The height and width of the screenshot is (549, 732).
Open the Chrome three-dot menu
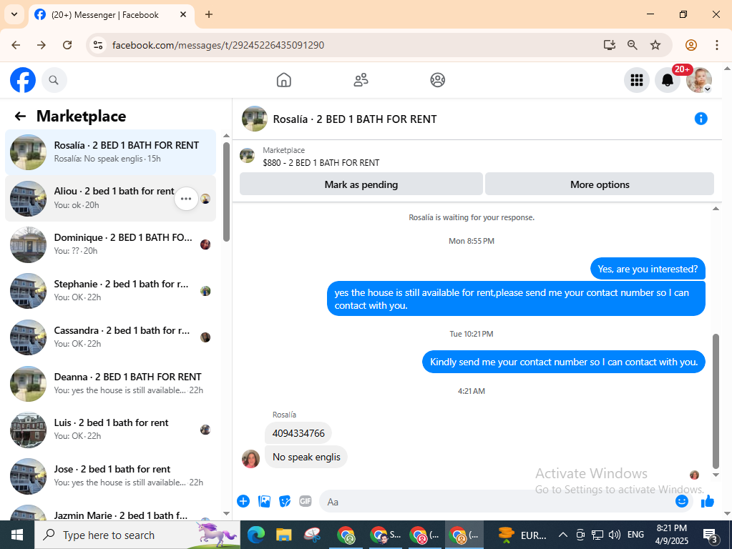pos(716,45)
